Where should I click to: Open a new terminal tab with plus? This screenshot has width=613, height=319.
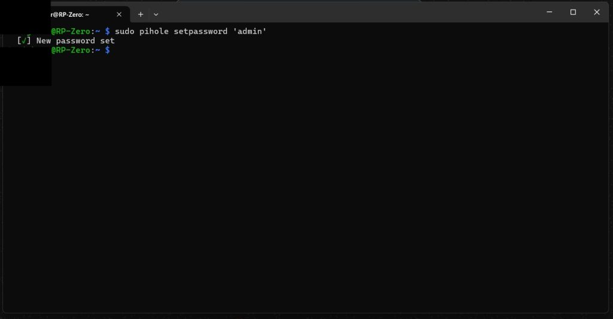coord(141,14)
